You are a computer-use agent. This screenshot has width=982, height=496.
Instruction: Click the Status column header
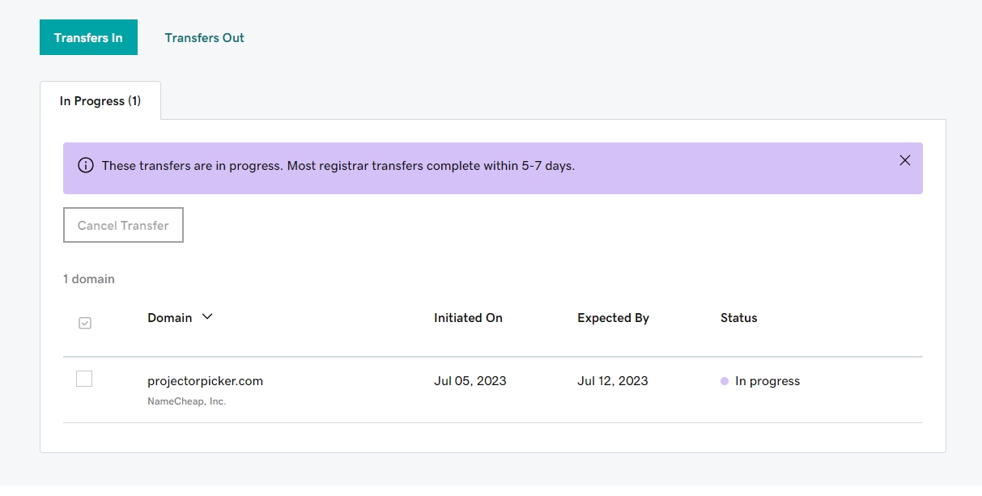(x=738, y=318)
